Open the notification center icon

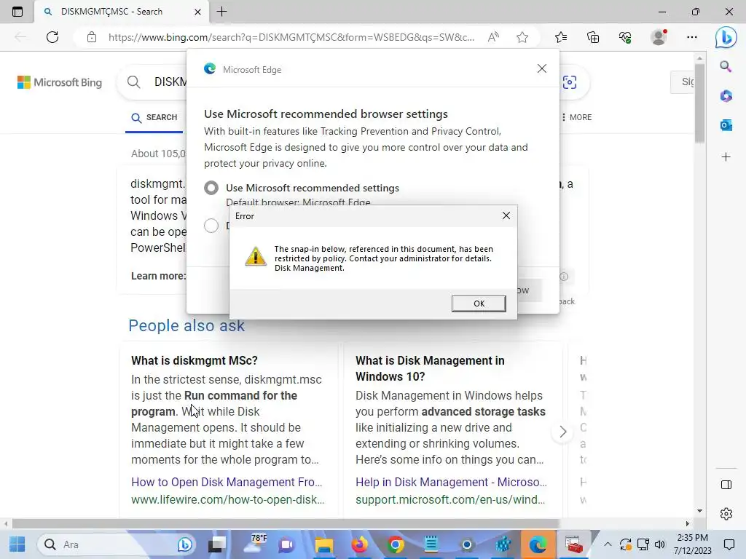pos(729,544)
